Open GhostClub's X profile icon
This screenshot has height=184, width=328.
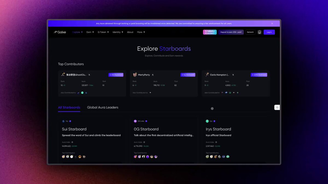(89, 75)
